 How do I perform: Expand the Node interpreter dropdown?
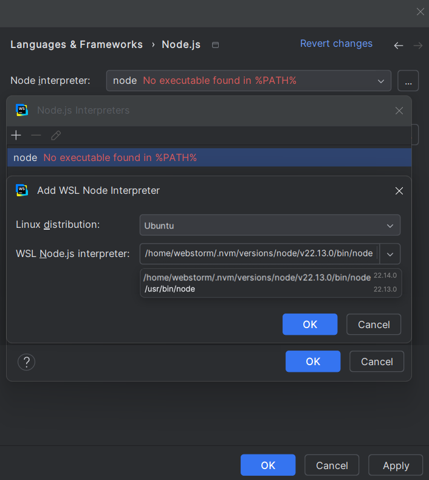pyautogui.click(x=381, y=81)
